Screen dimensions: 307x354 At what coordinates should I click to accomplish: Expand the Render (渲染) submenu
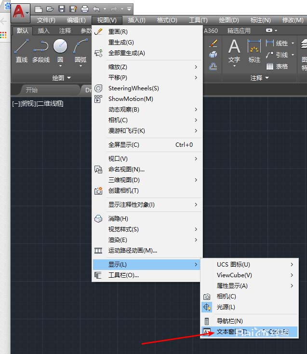pos(147,240)
